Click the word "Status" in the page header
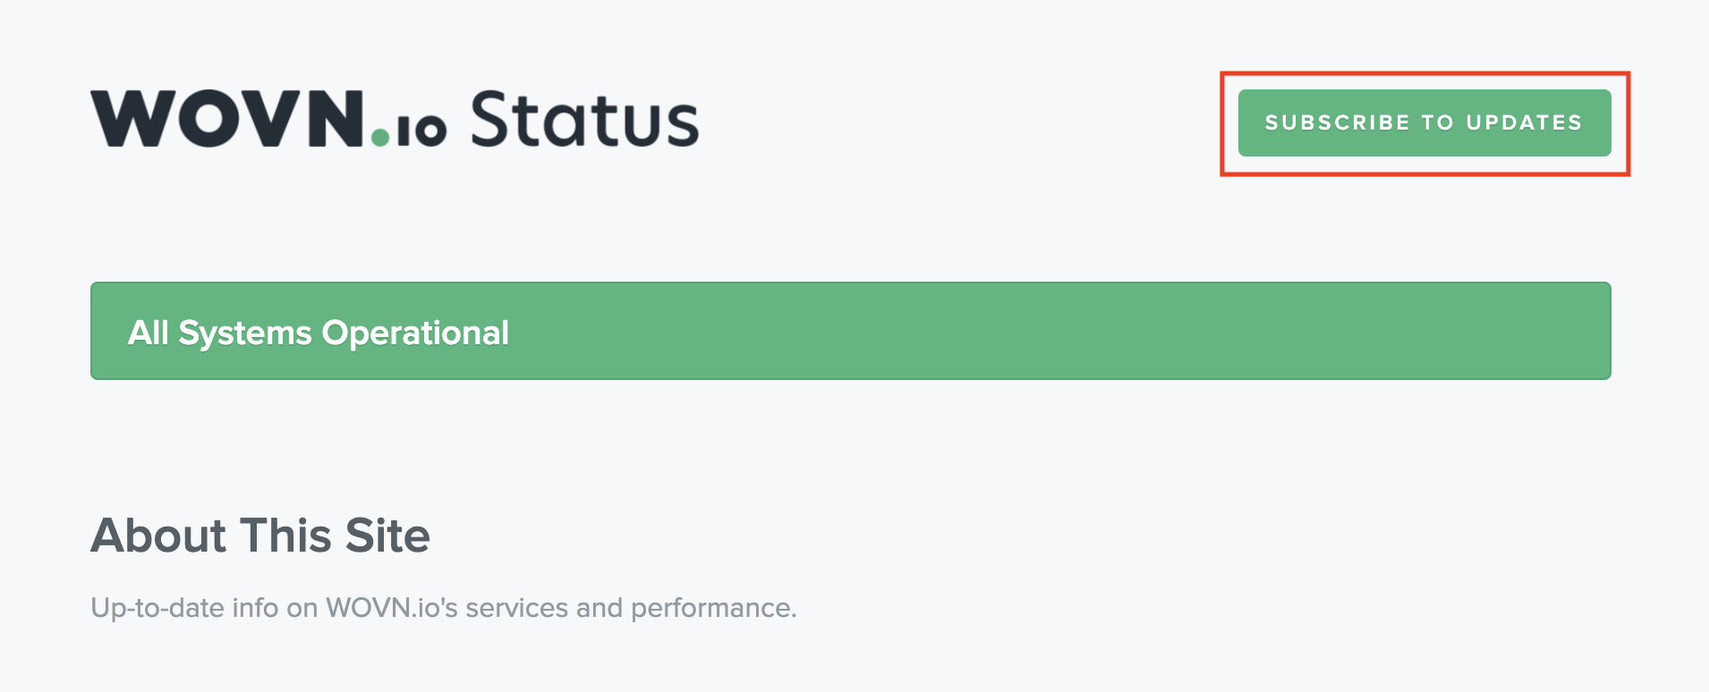Image resolution: width=1709 pixels, height=692 pixels. [584, 120]
